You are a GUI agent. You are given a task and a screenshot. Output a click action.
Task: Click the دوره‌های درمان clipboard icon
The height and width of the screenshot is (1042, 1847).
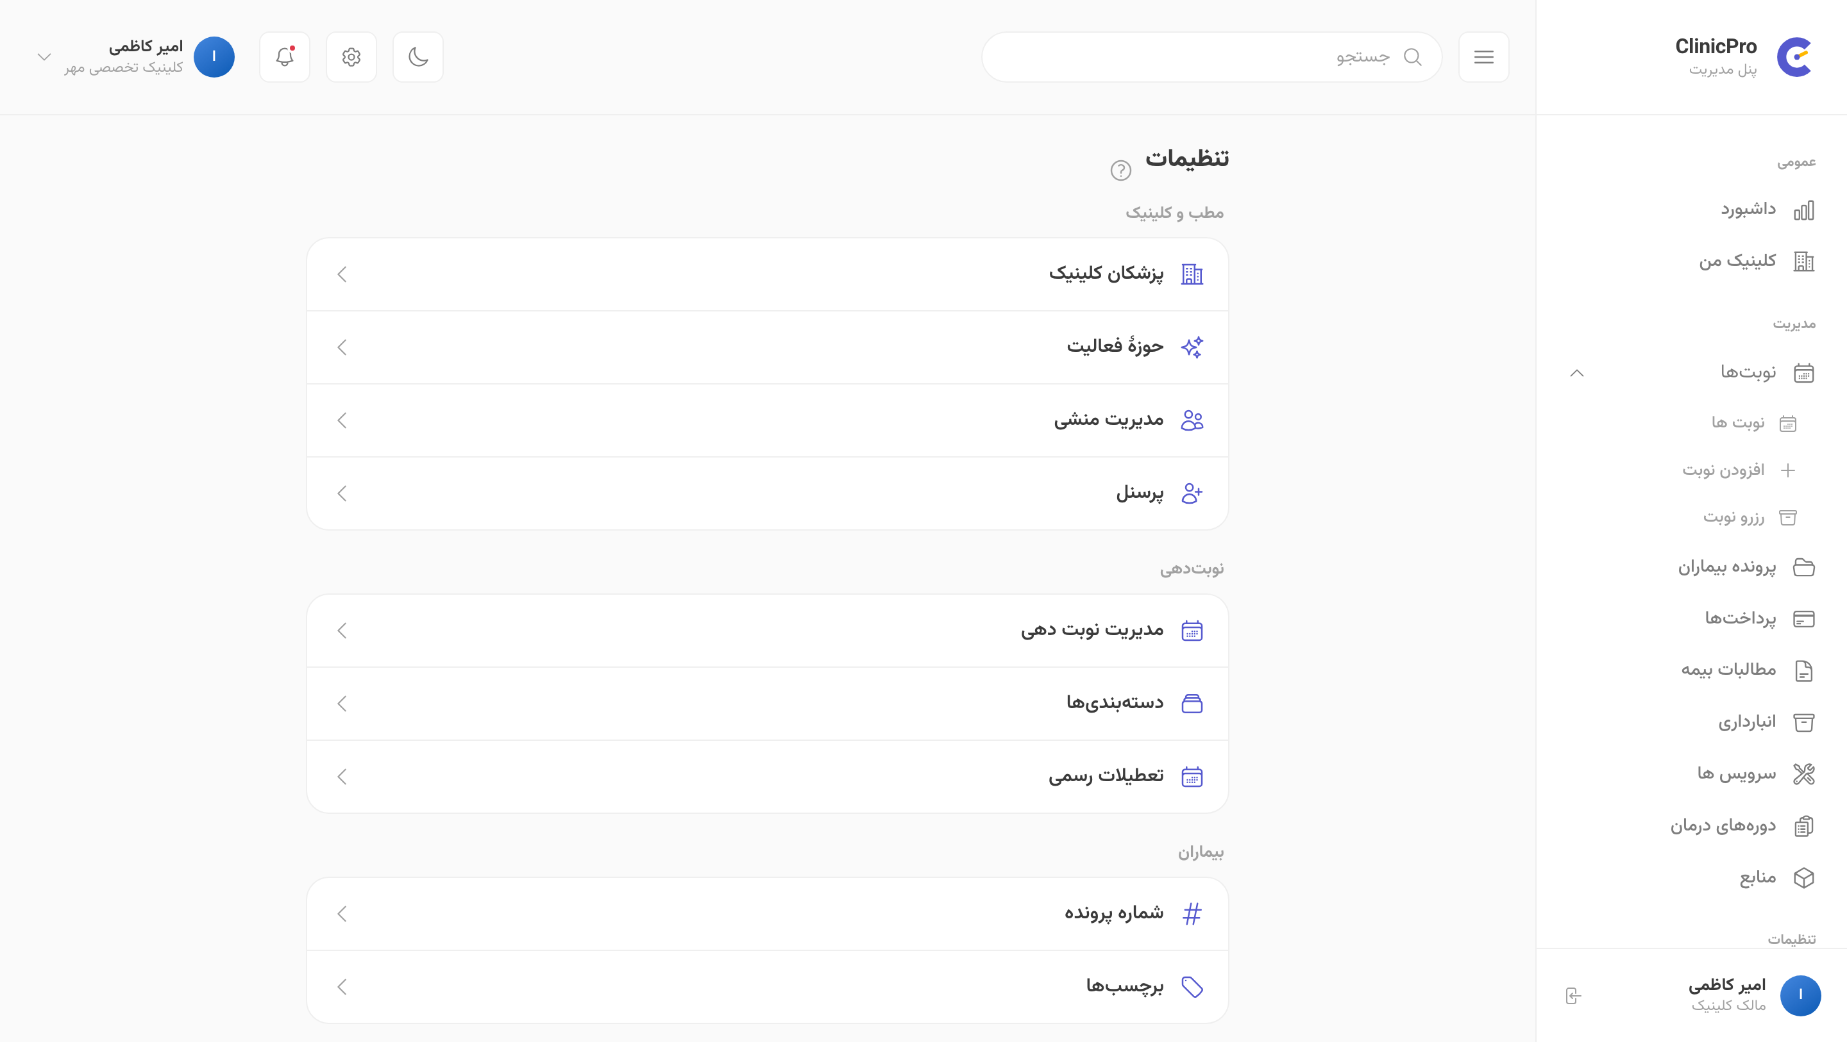(1804, 826)
